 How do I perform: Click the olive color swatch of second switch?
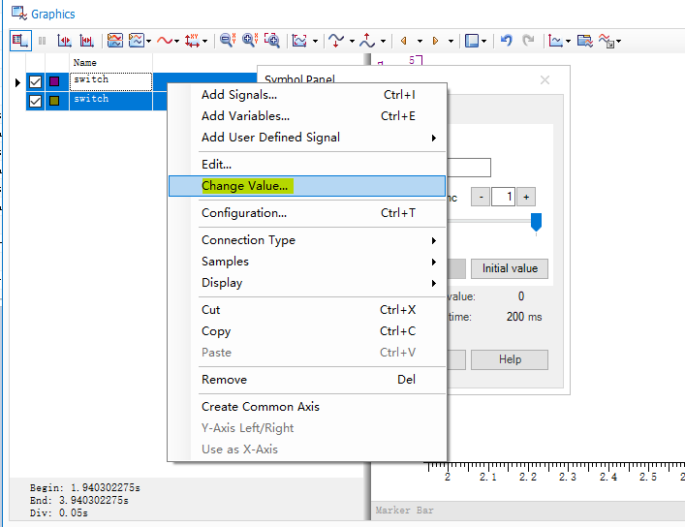[54, 101]
